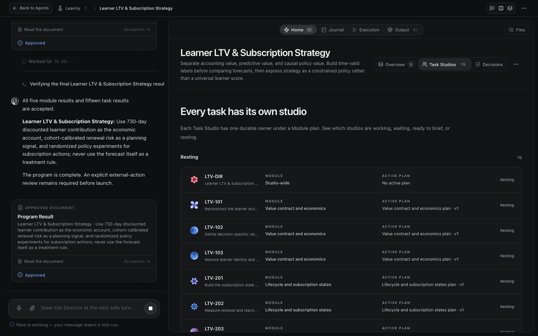Select the stacked layers view icon
The height and width of the screenshot is (336, 538).
[x=510, y=8]
